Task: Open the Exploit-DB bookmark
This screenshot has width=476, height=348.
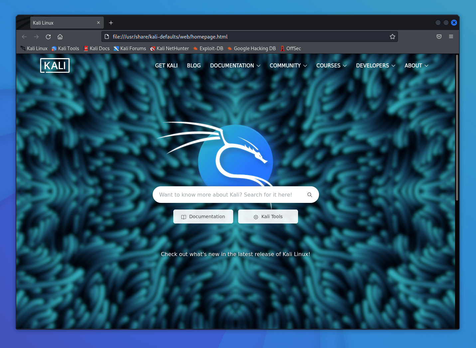Action: point(208,48)
